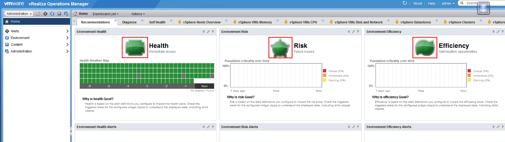Collapse the Environment Health widget
The image size is (505, 142).
(204, 32)
